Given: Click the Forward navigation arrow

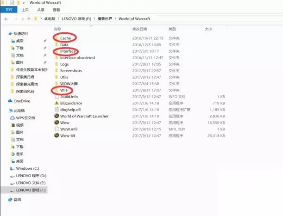Looking at the screenshot, I should tap(15, 19).
